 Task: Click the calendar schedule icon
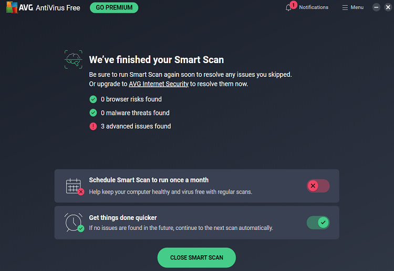coord(75,186)
